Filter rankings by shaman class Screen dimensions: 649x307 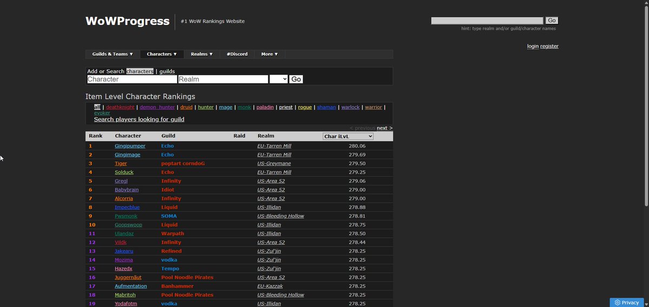click(327, 107)
